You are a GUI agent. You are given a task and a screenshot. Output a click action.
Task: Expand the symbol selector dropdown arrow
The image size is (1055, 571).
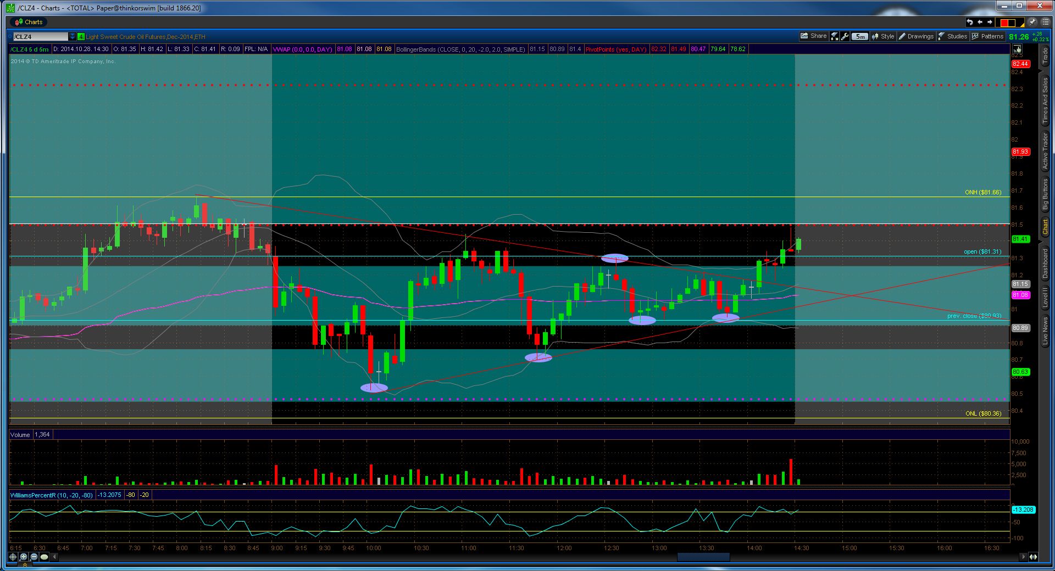(73, 37)
